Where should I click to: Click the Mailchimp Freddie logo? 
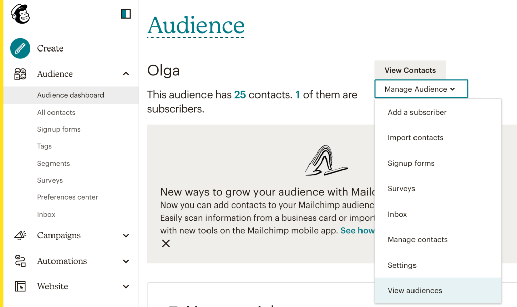click(x=20, y=14)
